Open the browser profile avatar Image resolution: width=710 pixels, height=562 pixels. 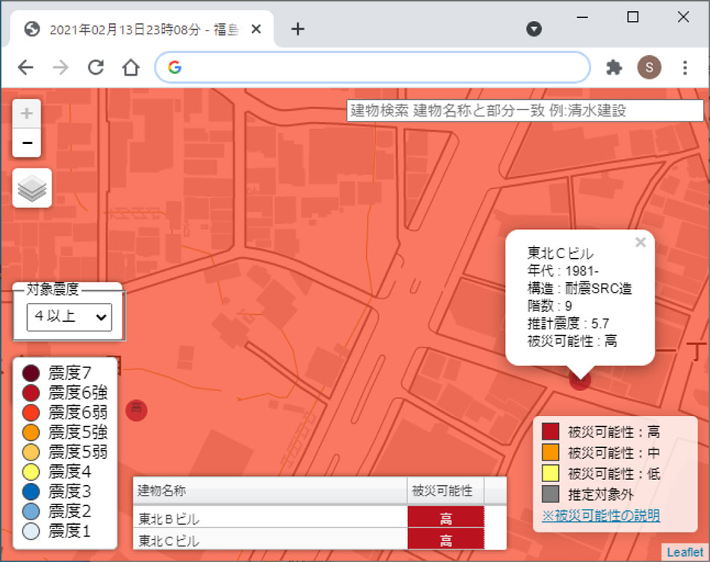pyautogui.click(x=649, y=67)
